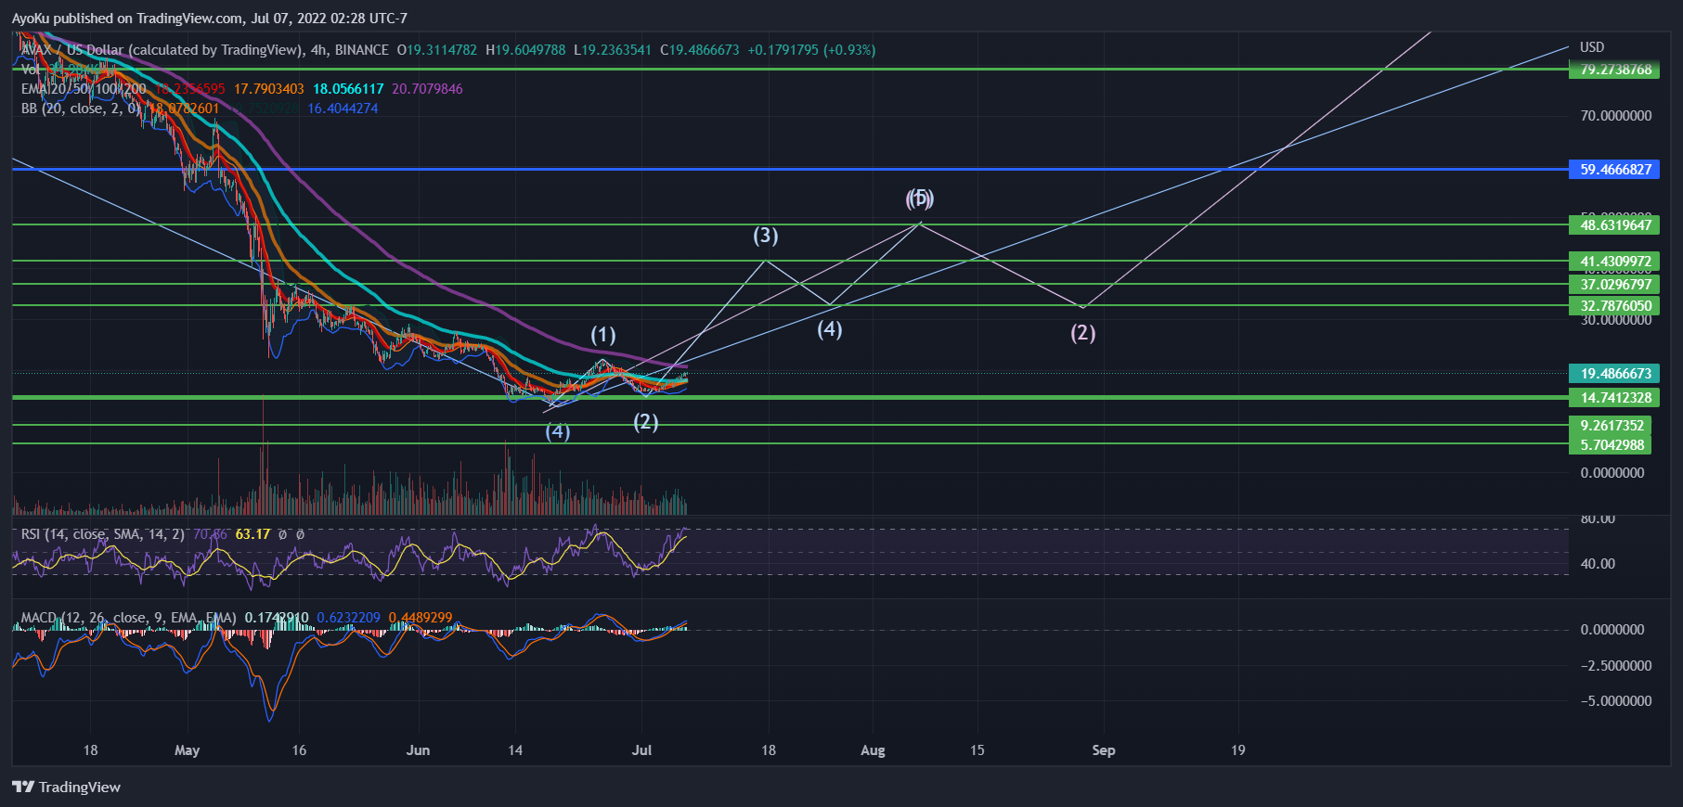Click the 40.00 RSI axis tick
This screenshot has height=807, width=1683.
(1598, 564)
